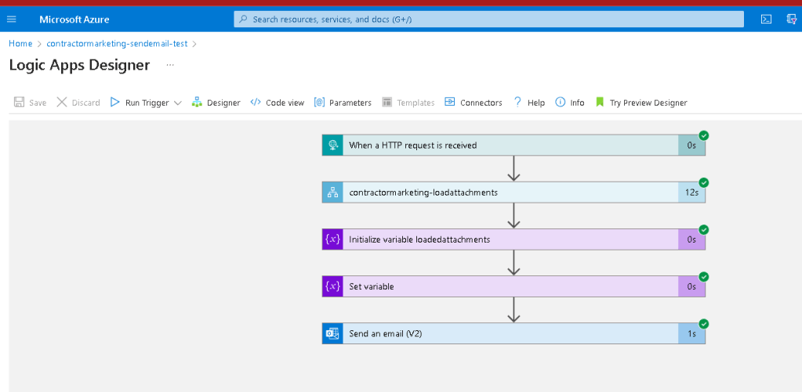Image resolution: width=802 pixels, height=392 pixels.
Task: Click the Set variable curly-brace icon
Action: point(332,286)
